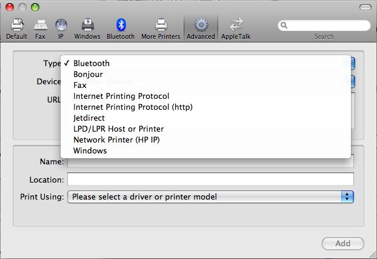Select the Bluetooth toolbar icon
Image resolution: width=377 pixels, height=259 pixels.
tap(121, 24)
